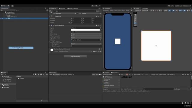This screenshot has height=108, width=192.
Task: Open the Sprite Sort Point dropdown
Action: (x=86, y=38)
